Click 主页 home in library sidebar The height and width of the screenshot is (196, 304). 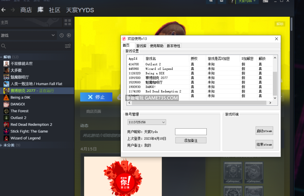point(31,22)
